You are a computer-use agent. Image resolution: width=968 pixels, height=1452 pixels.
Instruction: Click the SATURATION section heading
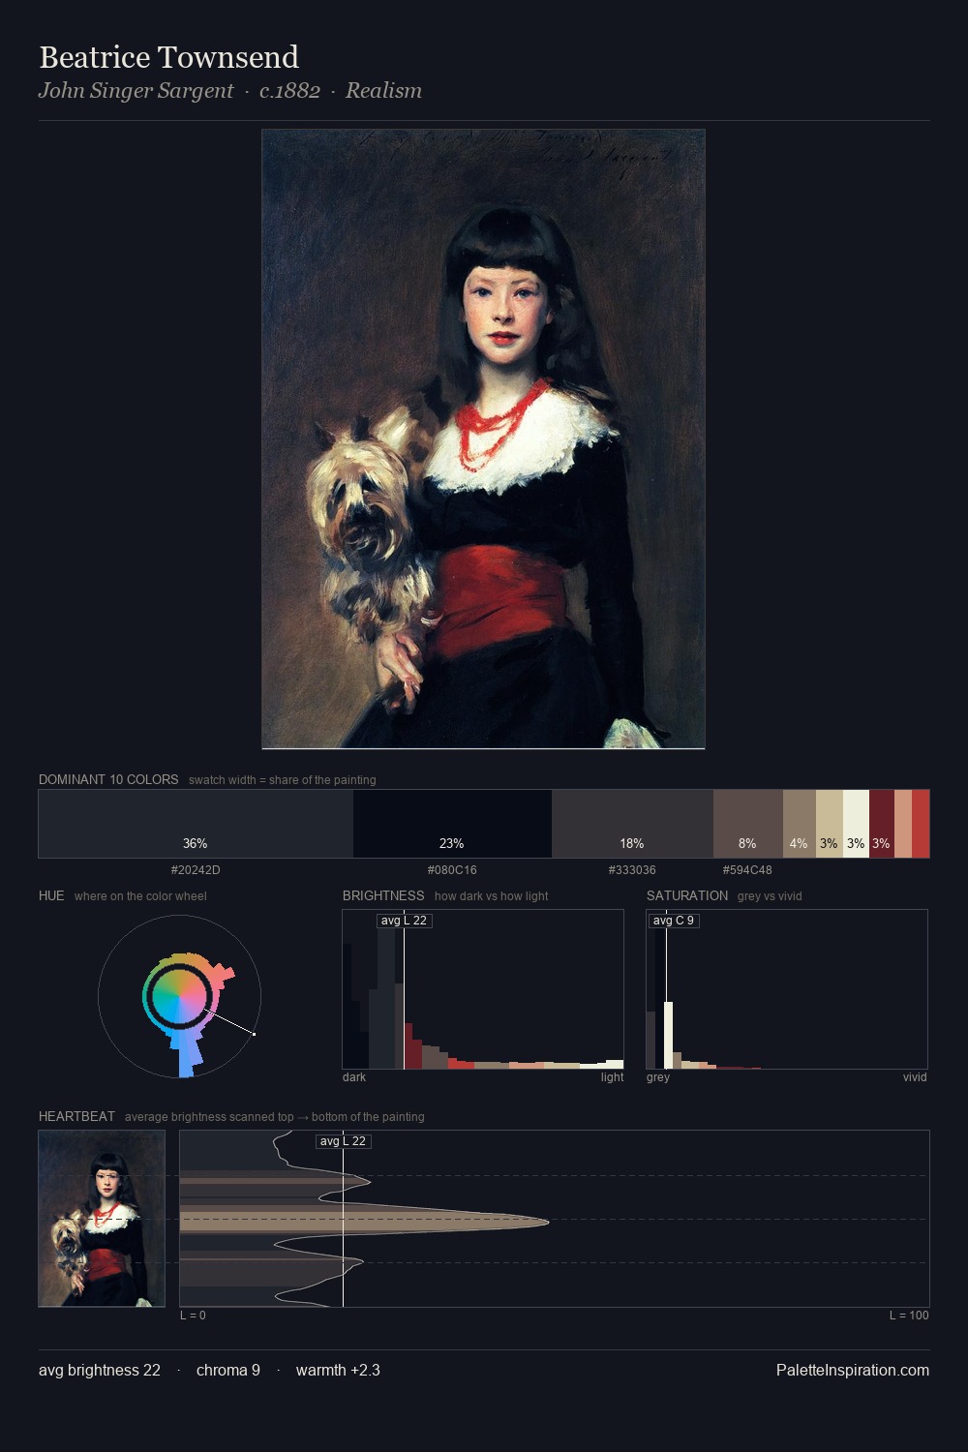[687, 895]
